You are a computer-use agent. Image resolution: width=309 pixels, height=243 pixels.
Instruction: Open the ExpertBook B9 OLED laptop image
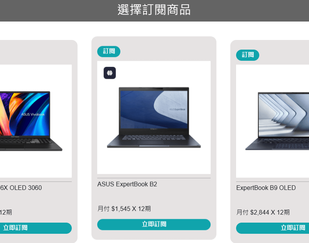click(272, 121)
